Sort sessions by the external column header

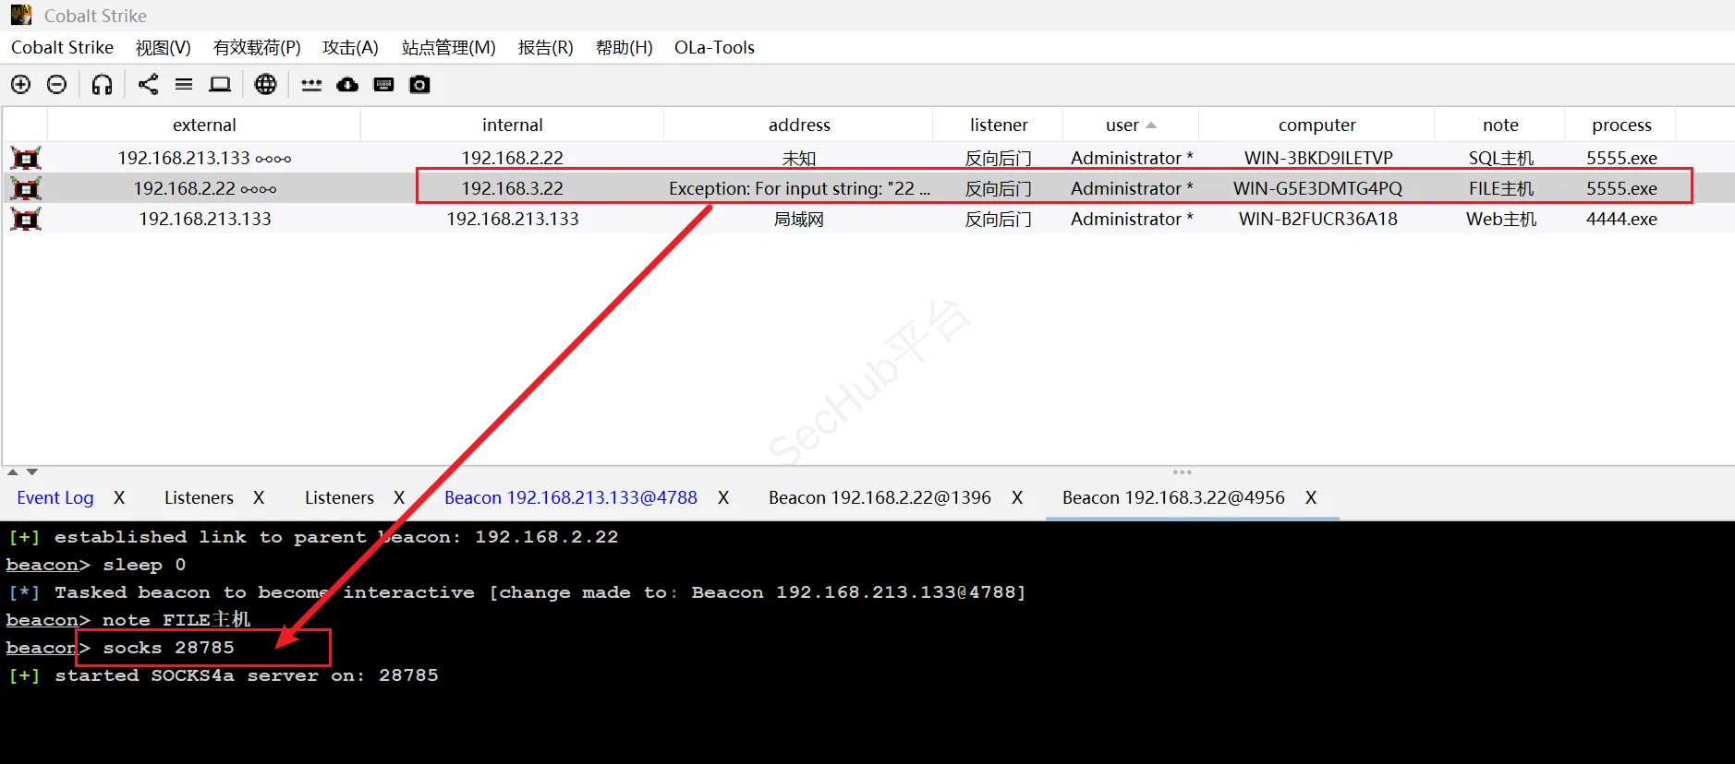(204, 125)
